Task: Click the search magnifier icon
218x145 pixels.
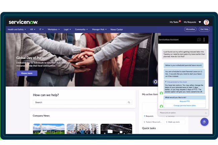Action: 129,102
